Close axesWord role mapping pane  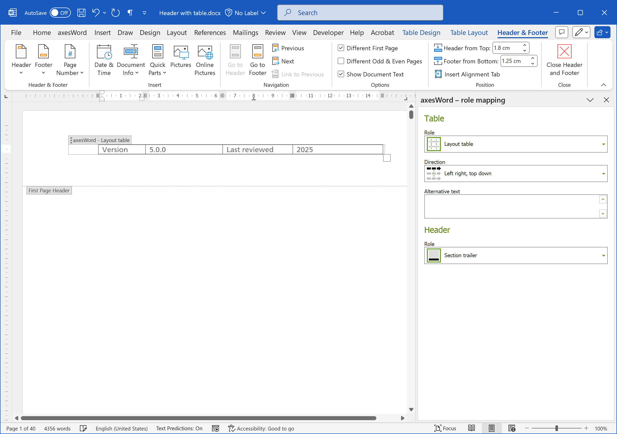click(x=606, y=100)
